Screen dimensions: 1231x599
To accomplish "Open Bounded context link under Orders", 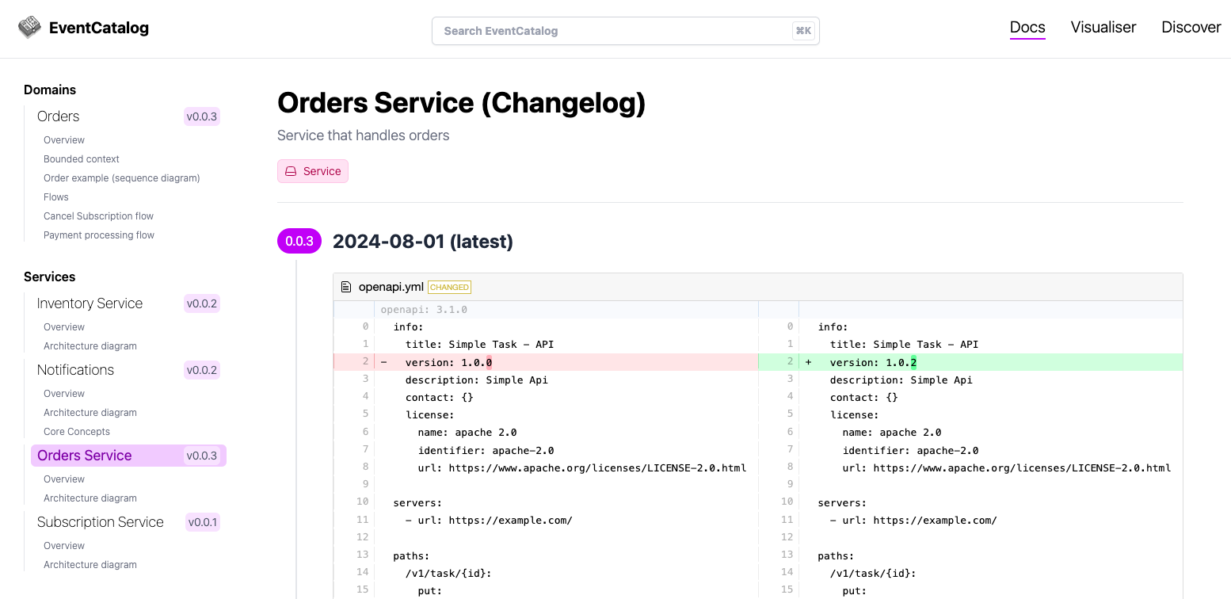I will pos(82,159).
